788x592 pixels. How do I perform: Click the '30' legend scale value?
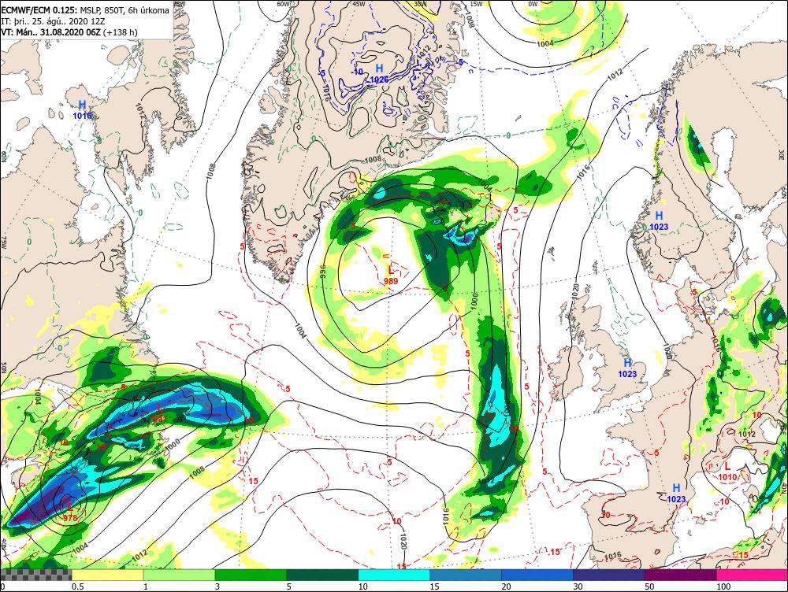578,586
